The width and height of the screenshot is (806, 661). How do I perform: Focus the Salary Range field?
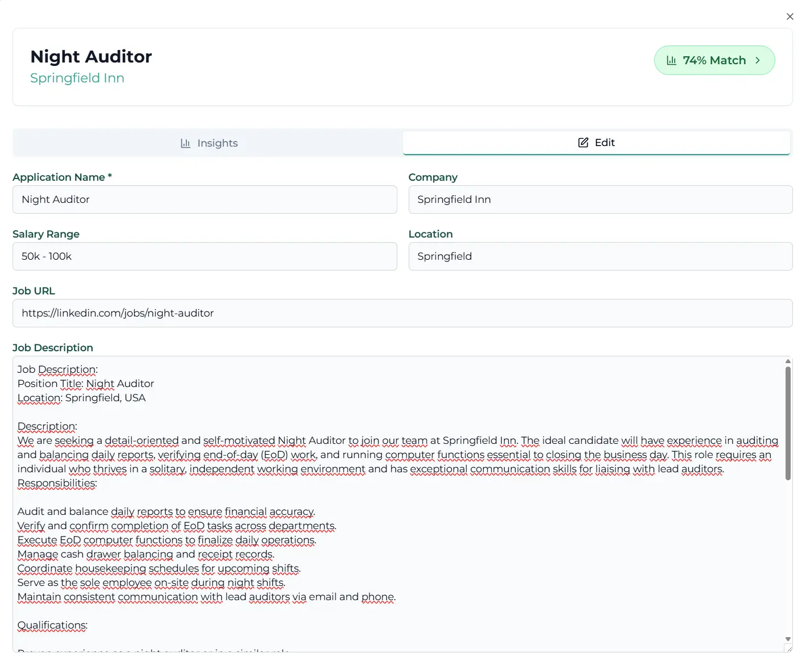click(x=205, y=256)
